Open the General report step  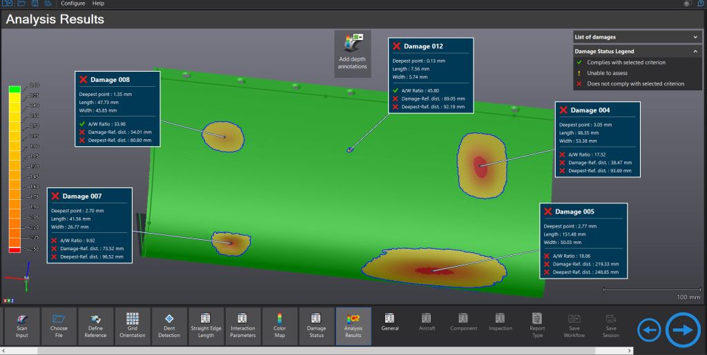pos(390,322)
